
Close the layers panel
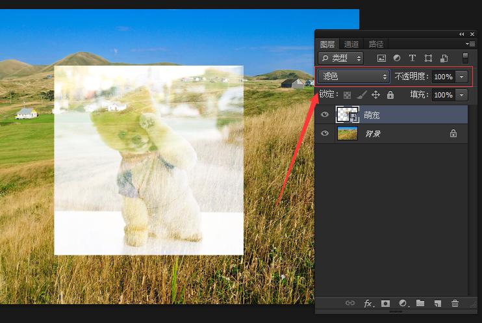472,34
